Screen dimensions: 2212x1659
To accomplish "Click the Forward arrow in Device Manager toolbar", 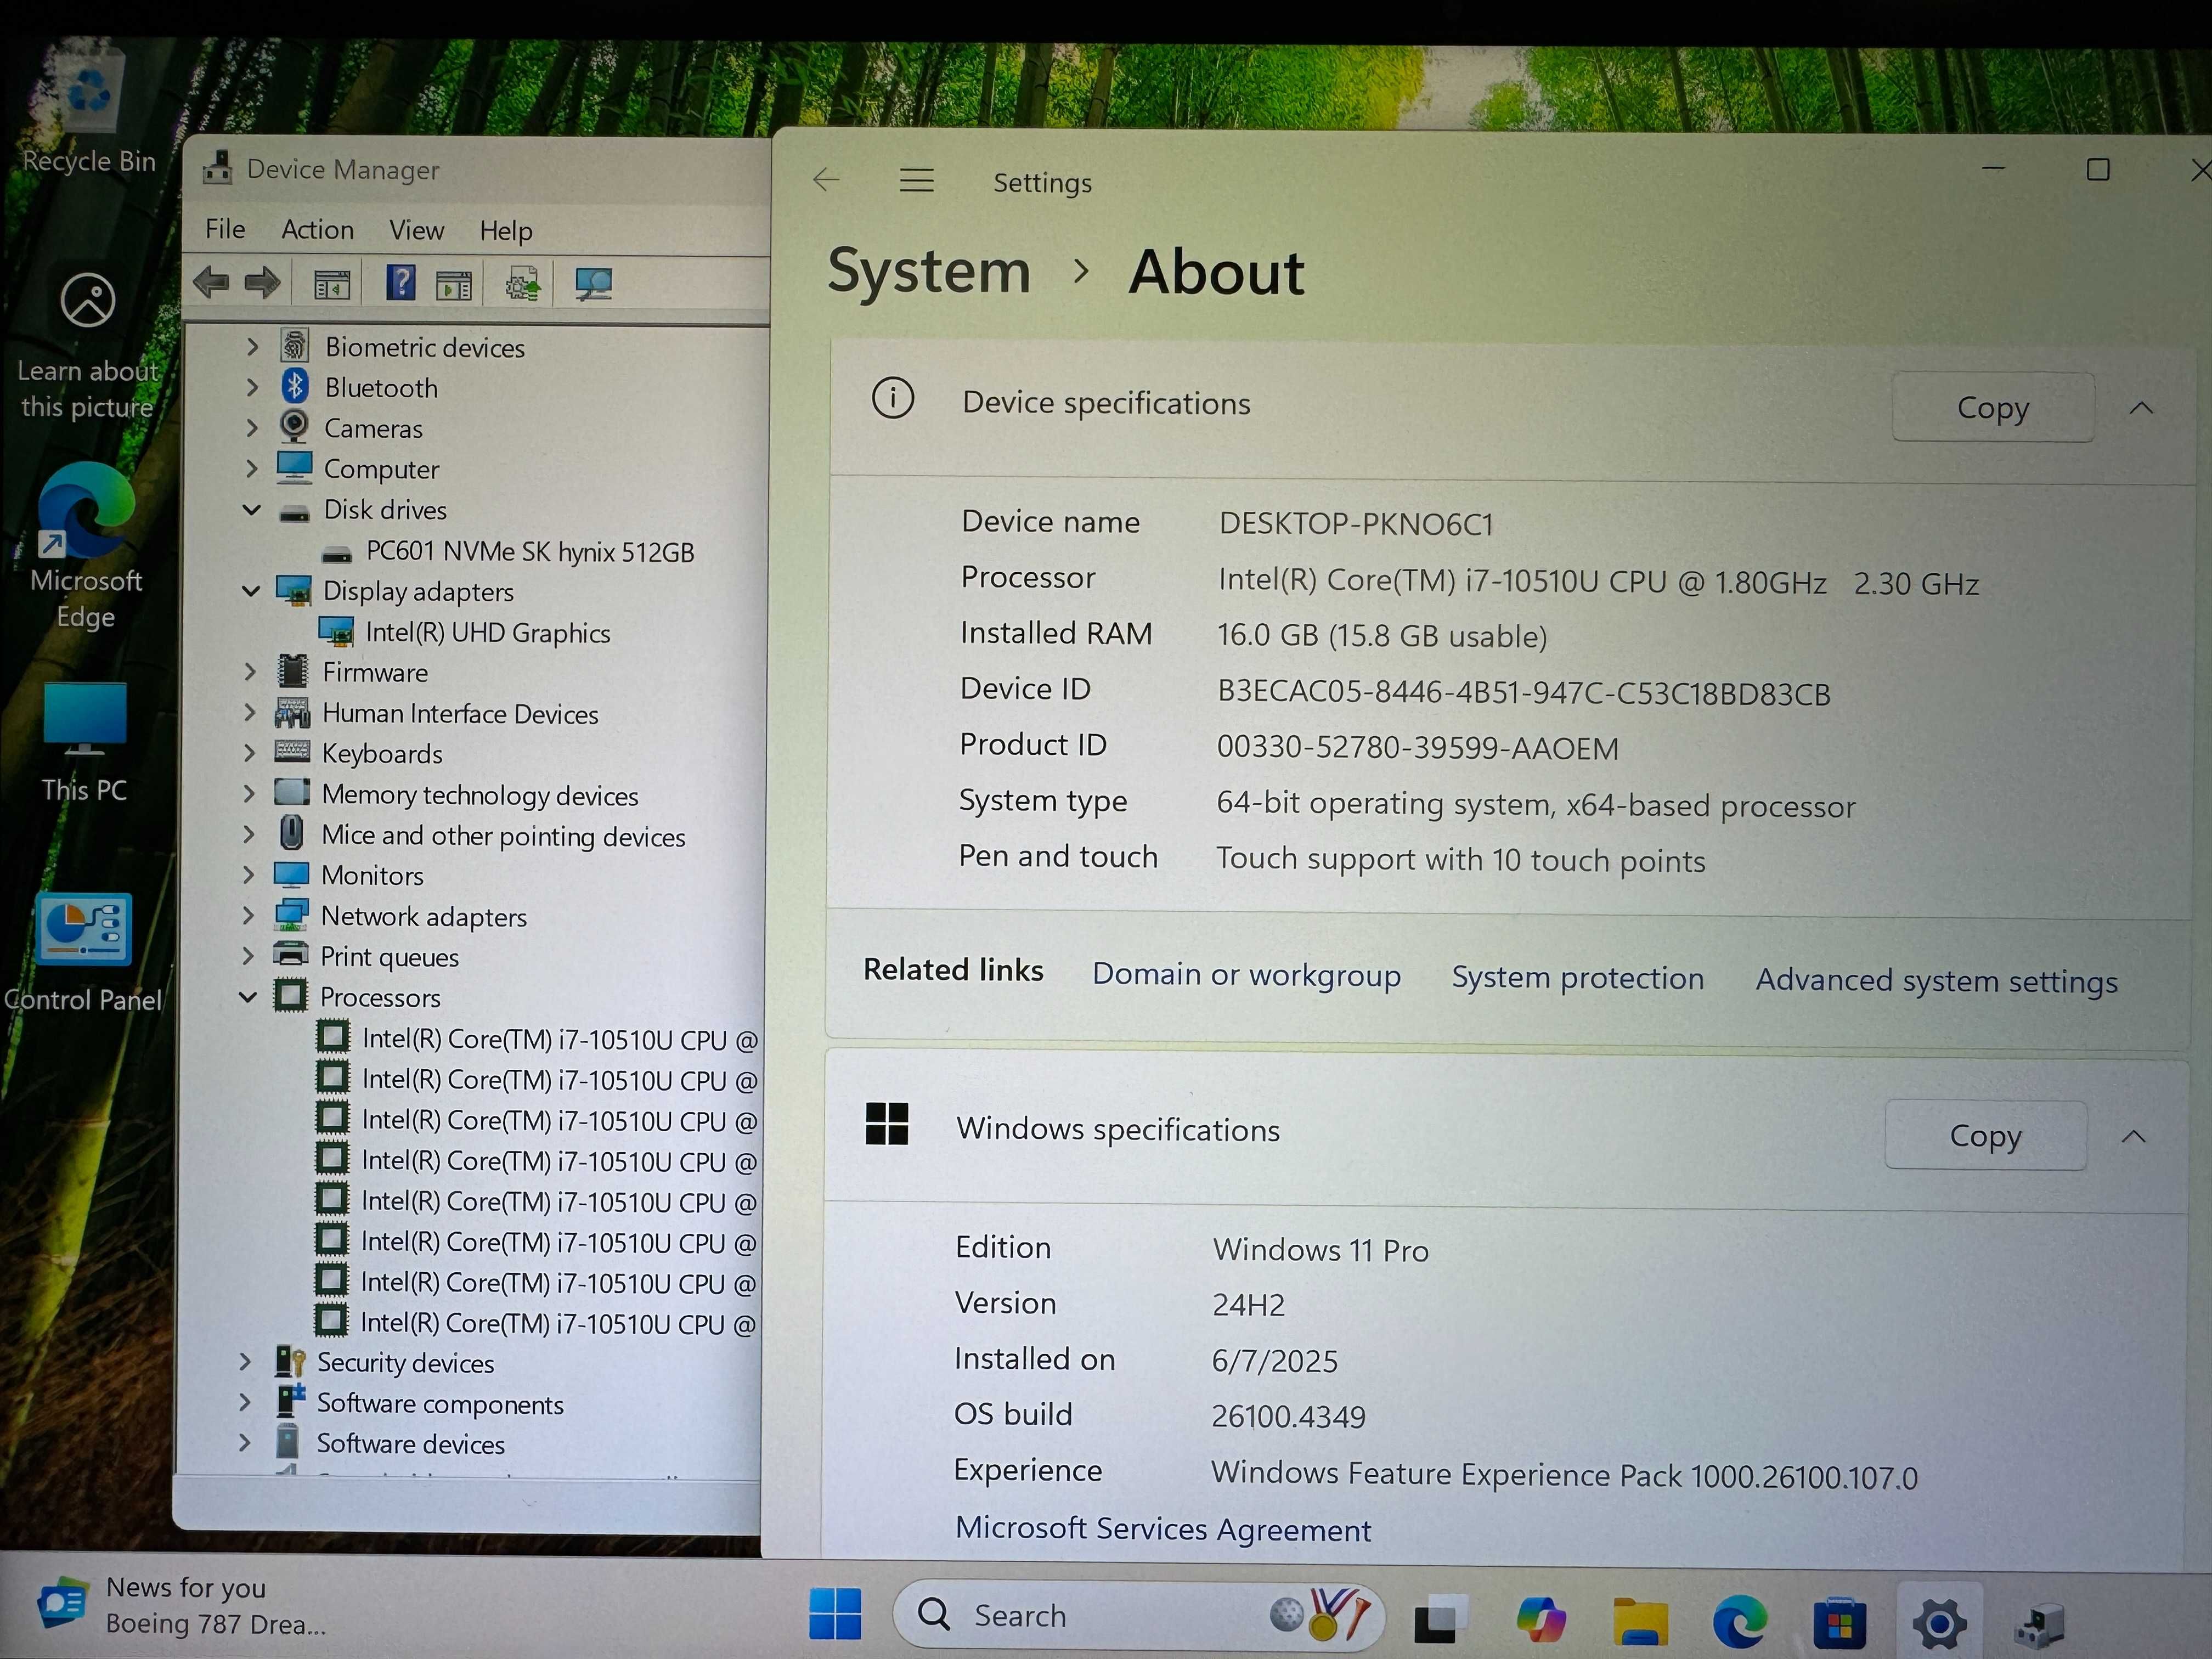I will point(262,283).
